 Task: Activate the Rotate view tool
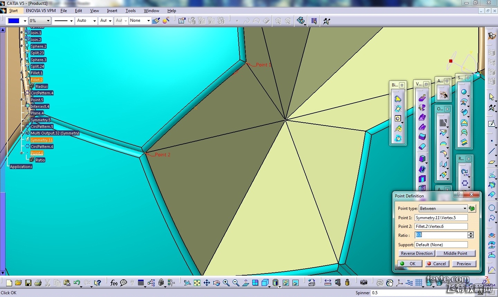217,283
